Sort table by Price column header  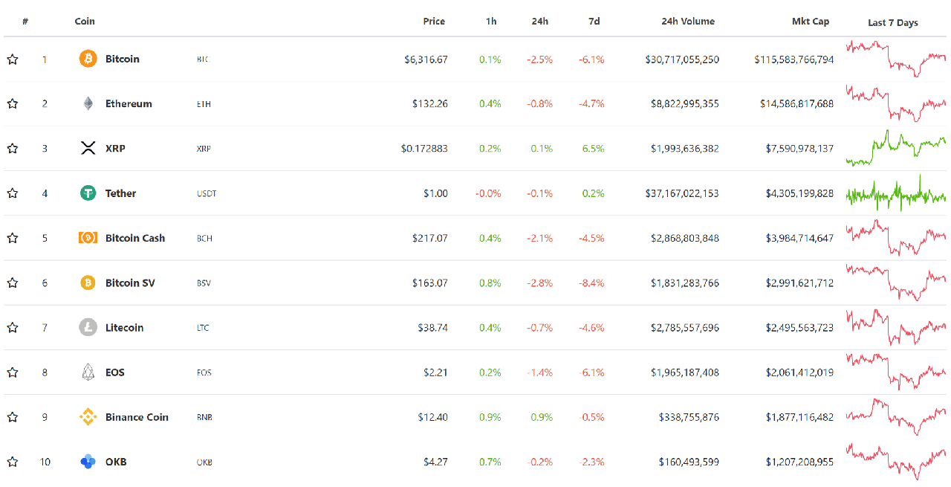[434, 22]
